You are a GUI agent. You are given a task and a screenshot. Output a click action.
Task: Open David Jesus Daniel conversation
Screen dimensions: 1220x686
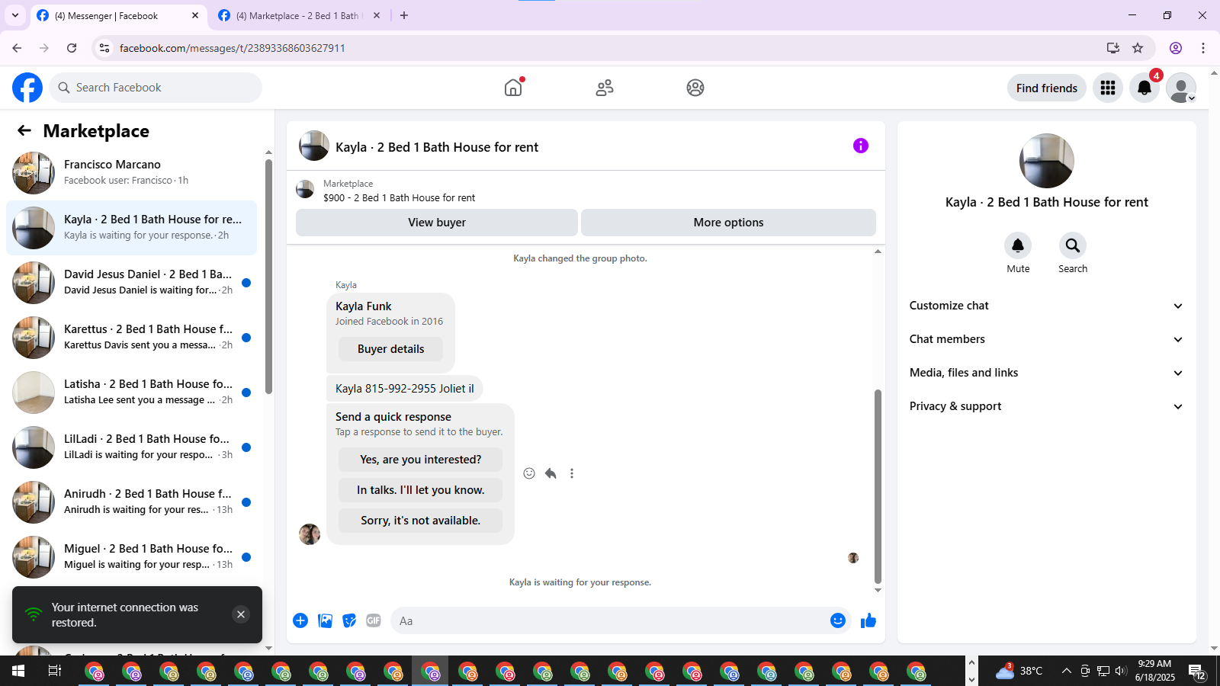131,283
